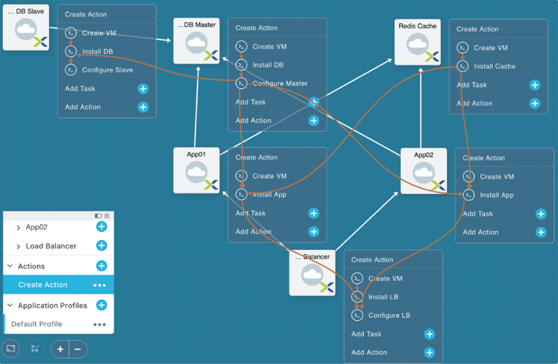Add an action to DB Master
The image size is (558, 364).
[313, 120]
